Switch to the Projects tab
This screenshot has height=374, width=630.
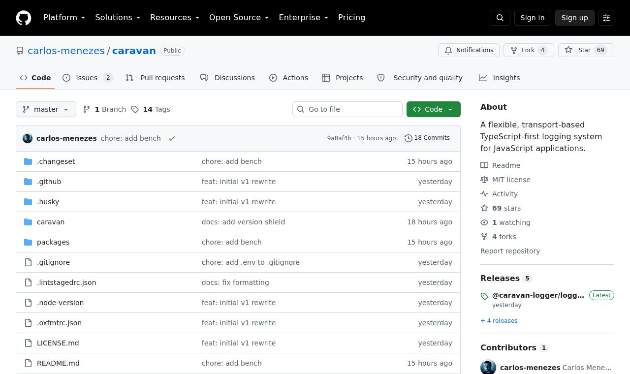(x=343, y=78)
